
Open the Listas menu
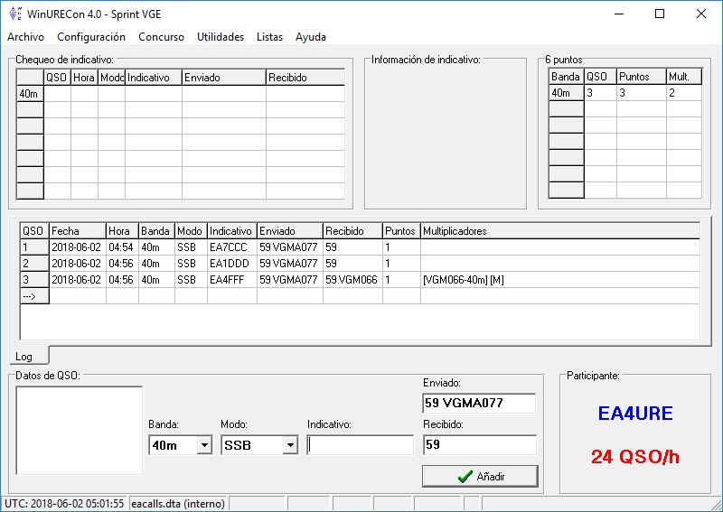[x=269, y=37]
